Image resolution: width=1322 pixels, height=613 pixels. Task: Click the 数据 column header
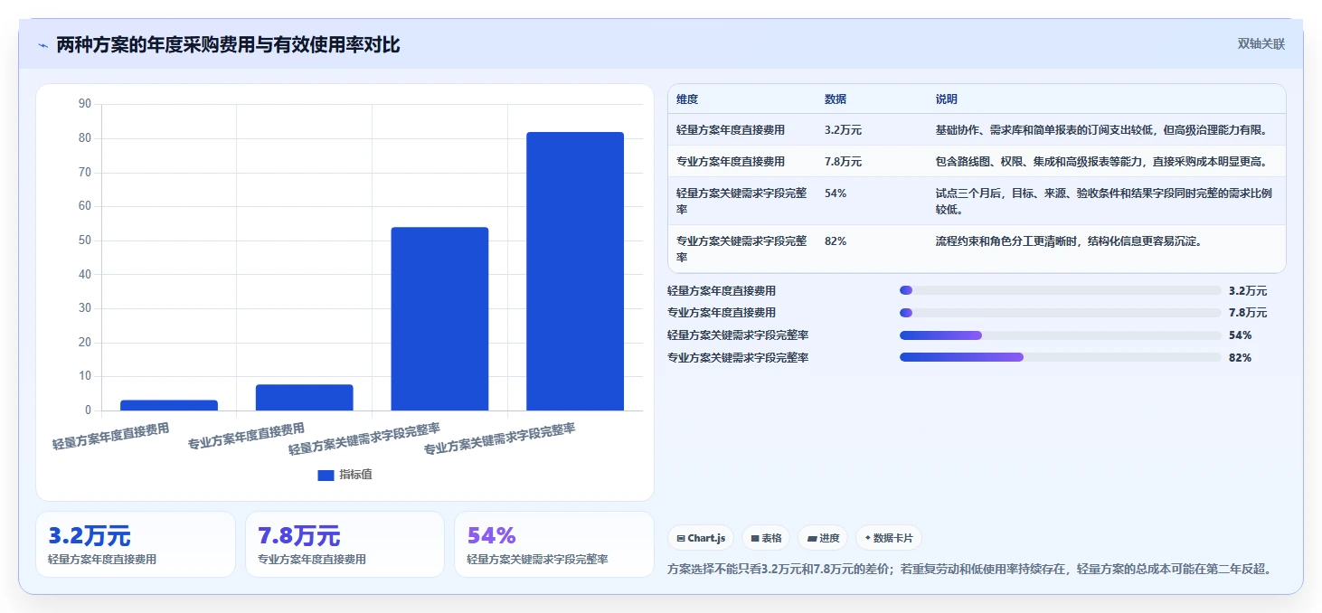pyautogui.click(x=836, y=99)
